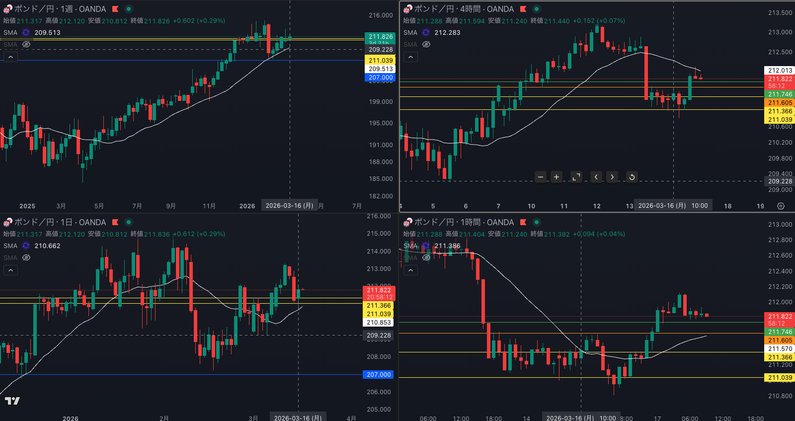Collapse the indicator legend on daily chart
795x421 pixels.
[10, 270]
